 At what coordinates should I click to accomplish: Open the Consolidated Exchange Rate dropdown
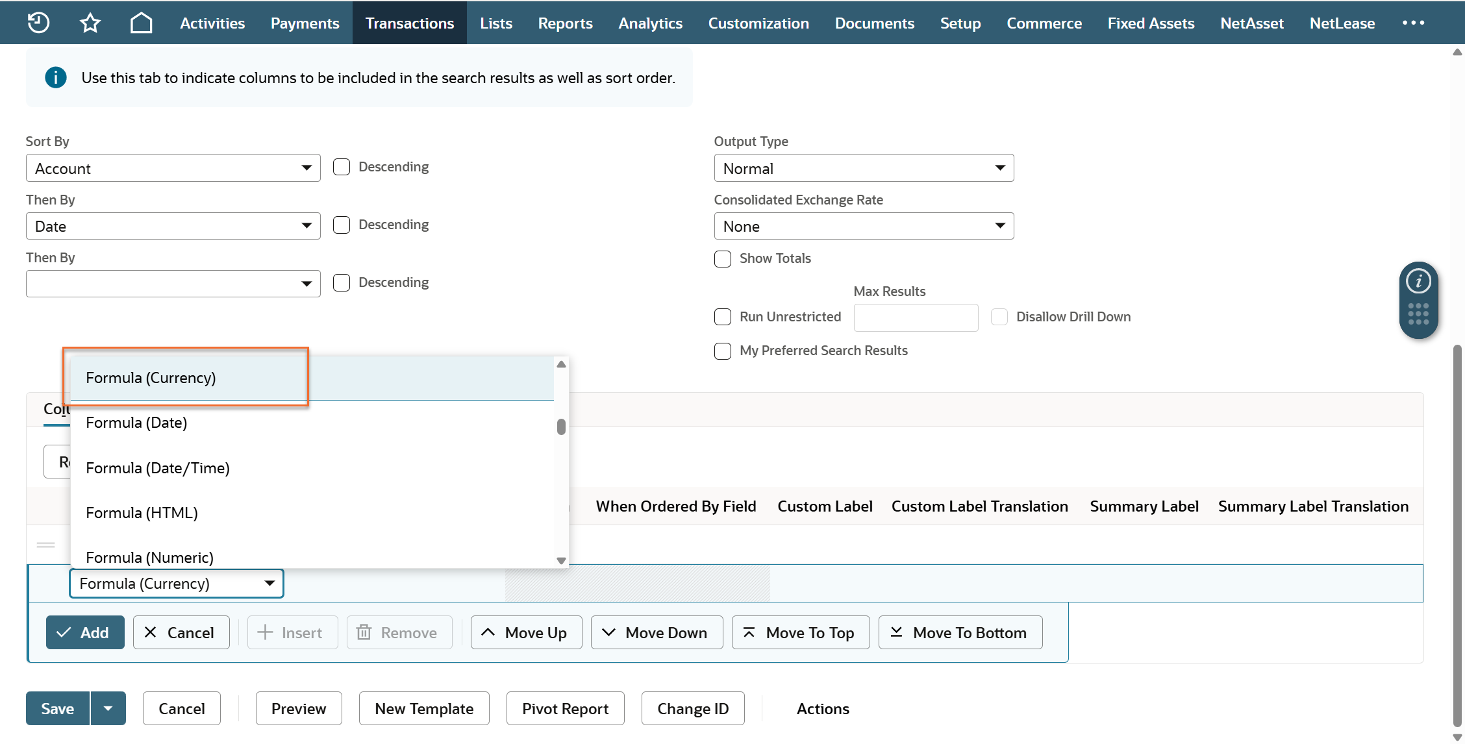click(864, 226)
